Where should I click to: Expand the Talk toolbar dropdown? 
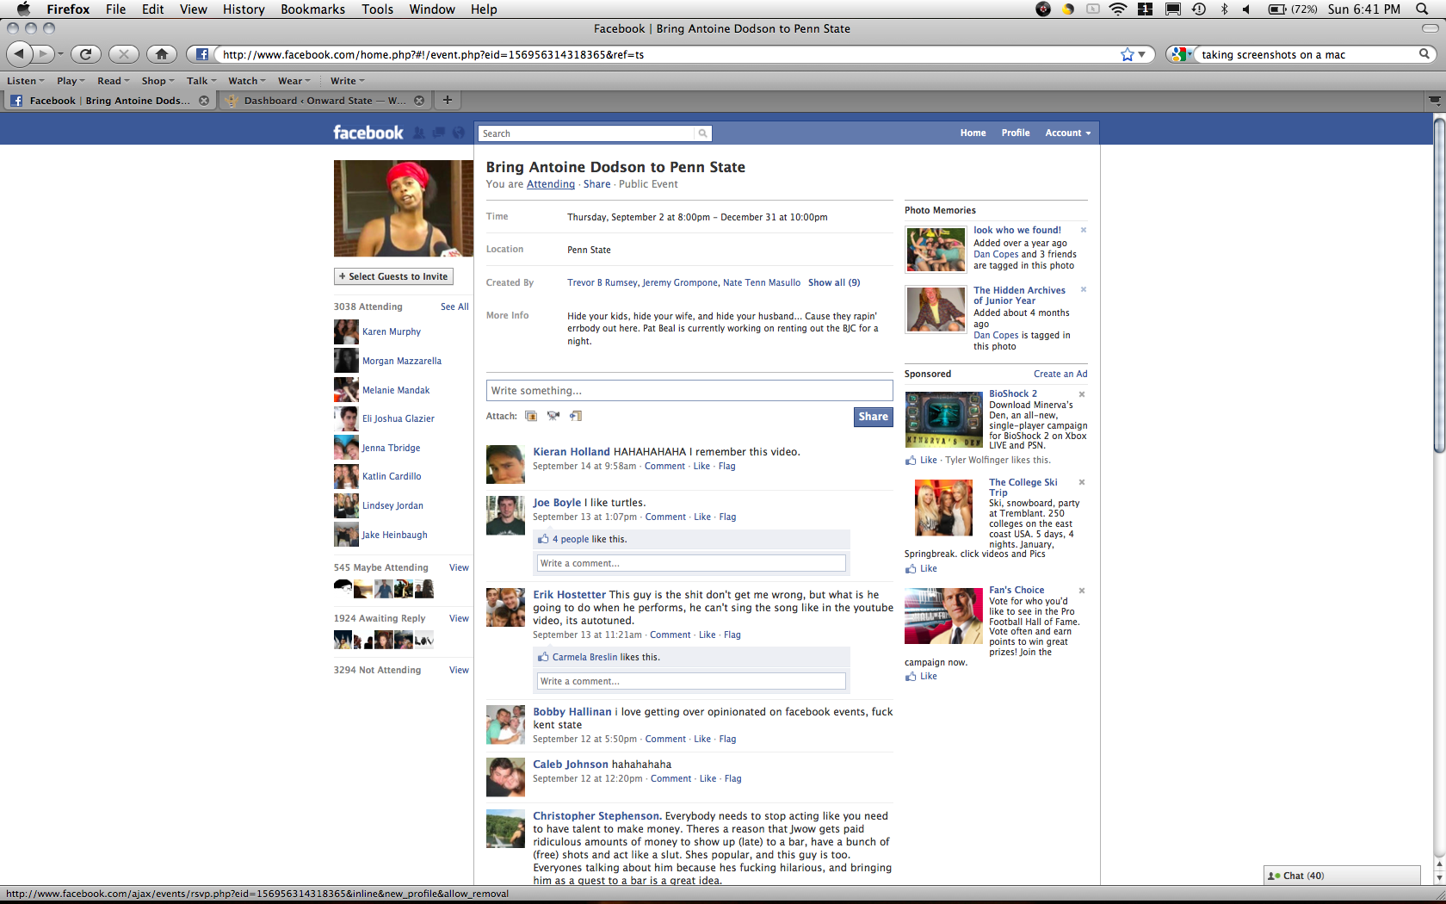201,81
